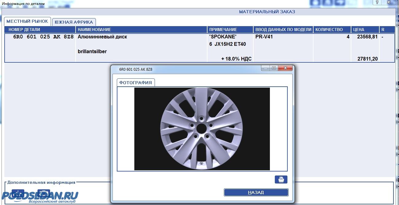The image size is (399, 205).
Task: Click the ВВОД ДАННЫХ ПО МОДЕЛИ column header
Action: coord(283,30)
